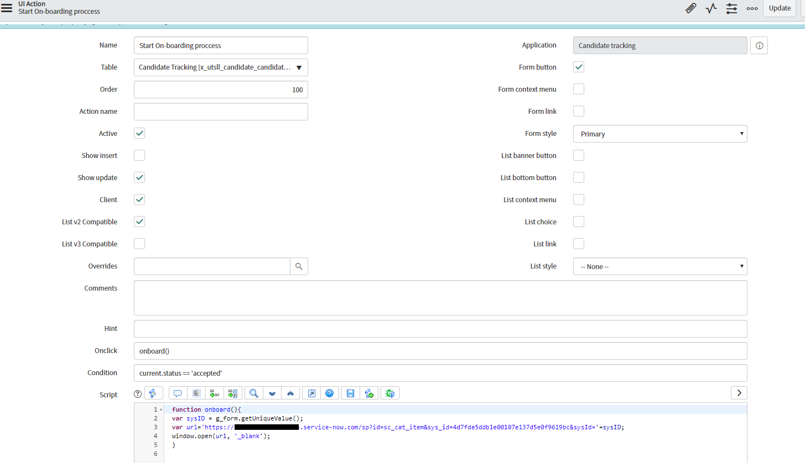Focus the Condition input field

tap(440, 373)
